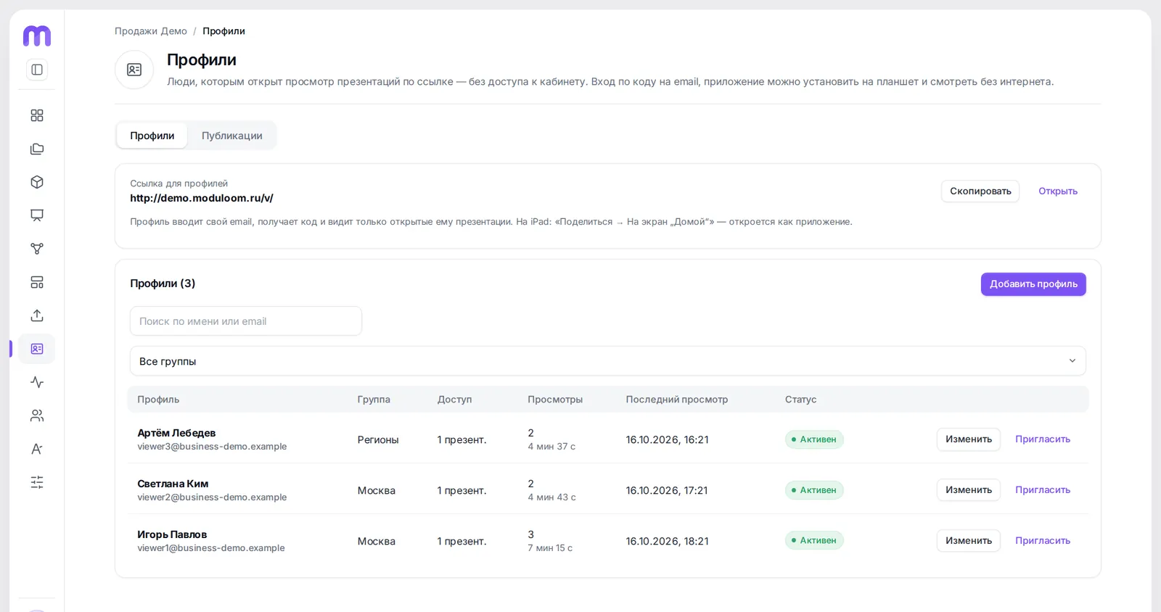Go to Продажи Демо breadcrumb
This screenshot has height=612, width=1161.
click(151, 31)
